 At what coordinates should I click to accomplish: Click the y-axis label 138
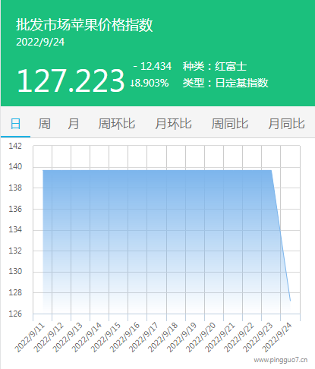(15, 188)
